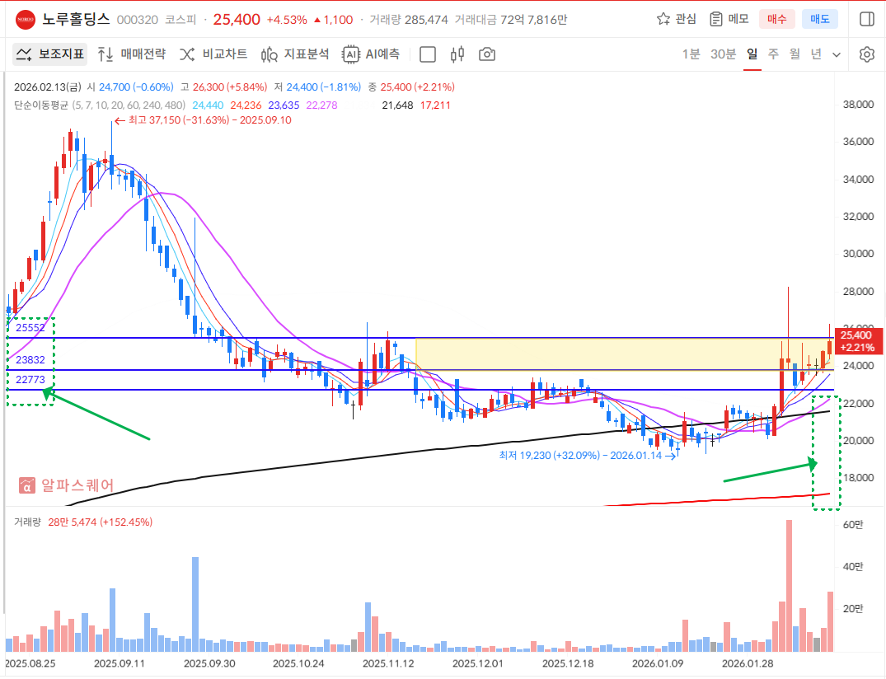Add stock to watchlist with 관심 star
Image resolution: width=886 pixels, height=679 pixels.
pos(676,19)
